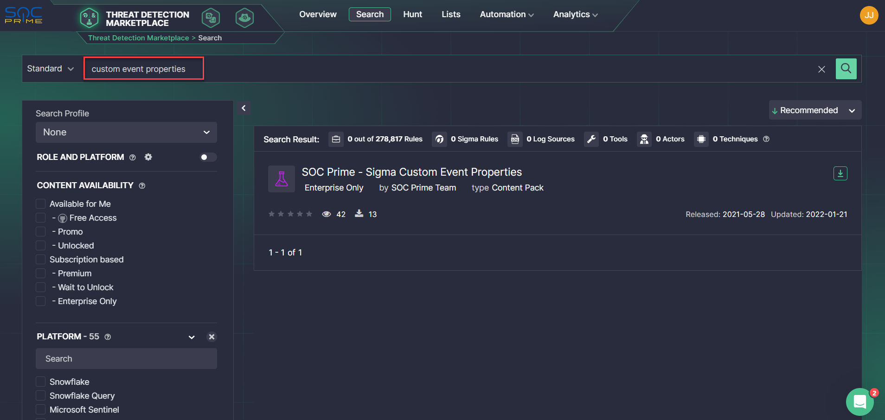This screenshot has height=420, width=885.
Task: Expand the Analytics menu
Action: tap(575, 14)
